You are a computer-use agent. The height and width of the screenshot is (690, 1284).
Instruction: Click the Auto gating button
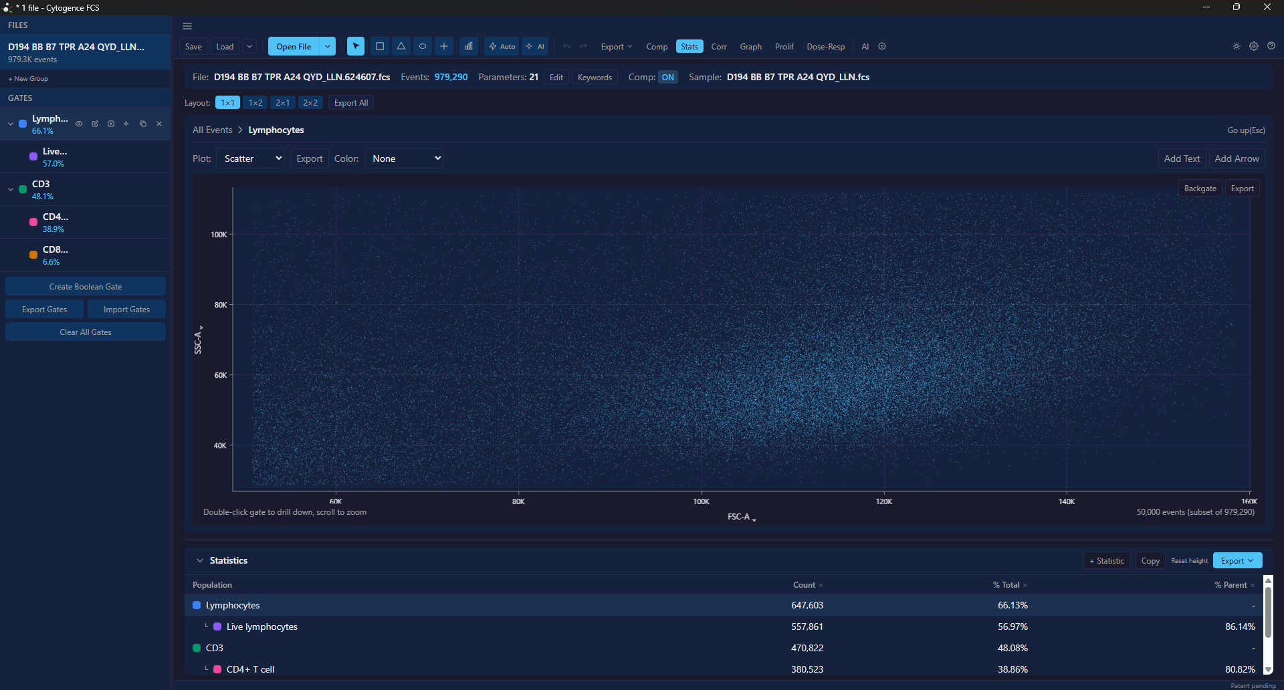tap(502, 46)
